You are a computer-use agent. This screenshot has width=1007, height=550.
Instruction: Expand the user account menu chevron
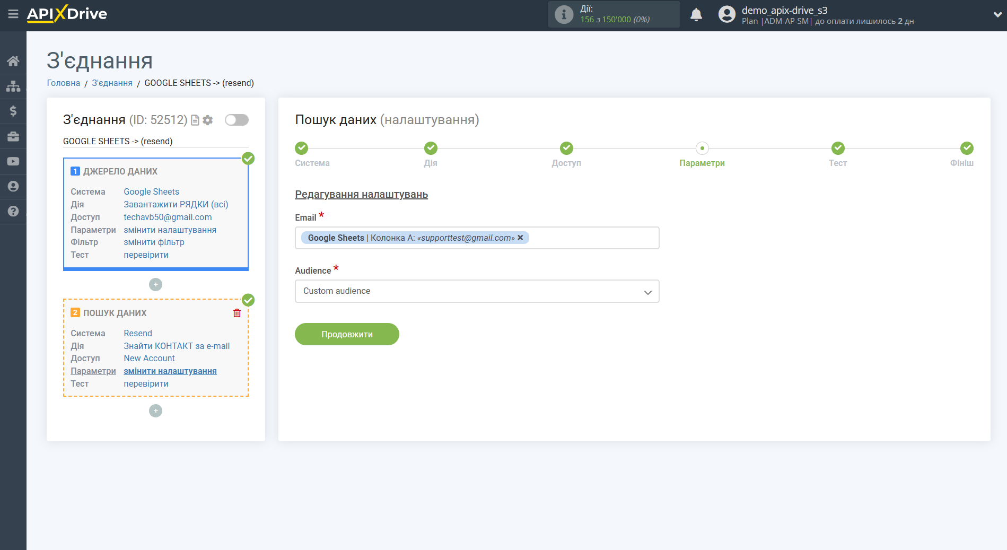point(997,15)
